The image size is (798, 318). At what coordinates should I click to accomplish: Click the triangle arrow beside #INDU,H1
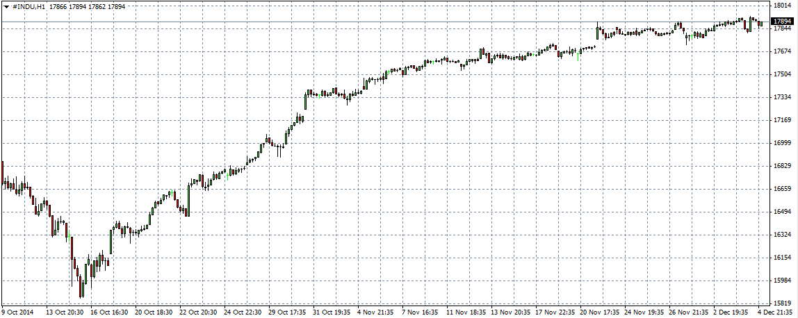pyautogui.click(x=6, y=6)
